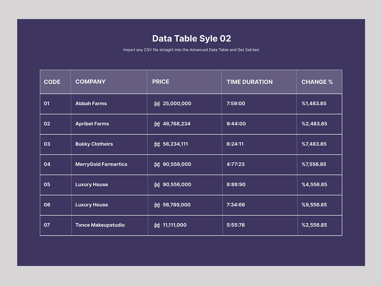Click the currency icon beside 90,556,000 in row 05
Screen dimensions: 382x286
coord(157,185)
